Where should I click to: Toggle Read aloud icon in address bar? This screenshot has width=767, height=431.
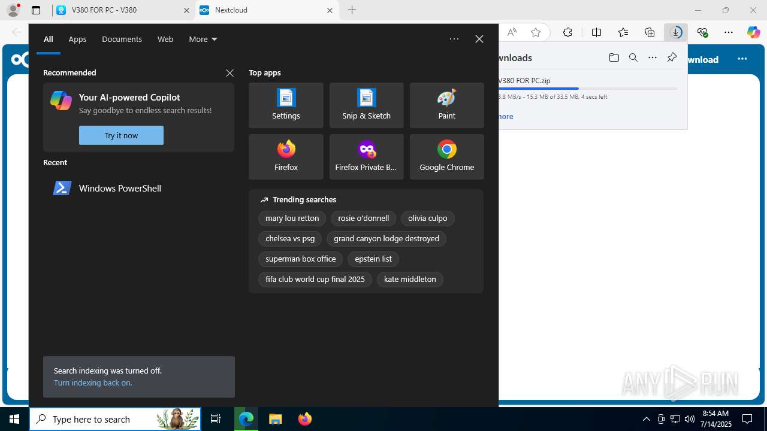click(512, 32)
